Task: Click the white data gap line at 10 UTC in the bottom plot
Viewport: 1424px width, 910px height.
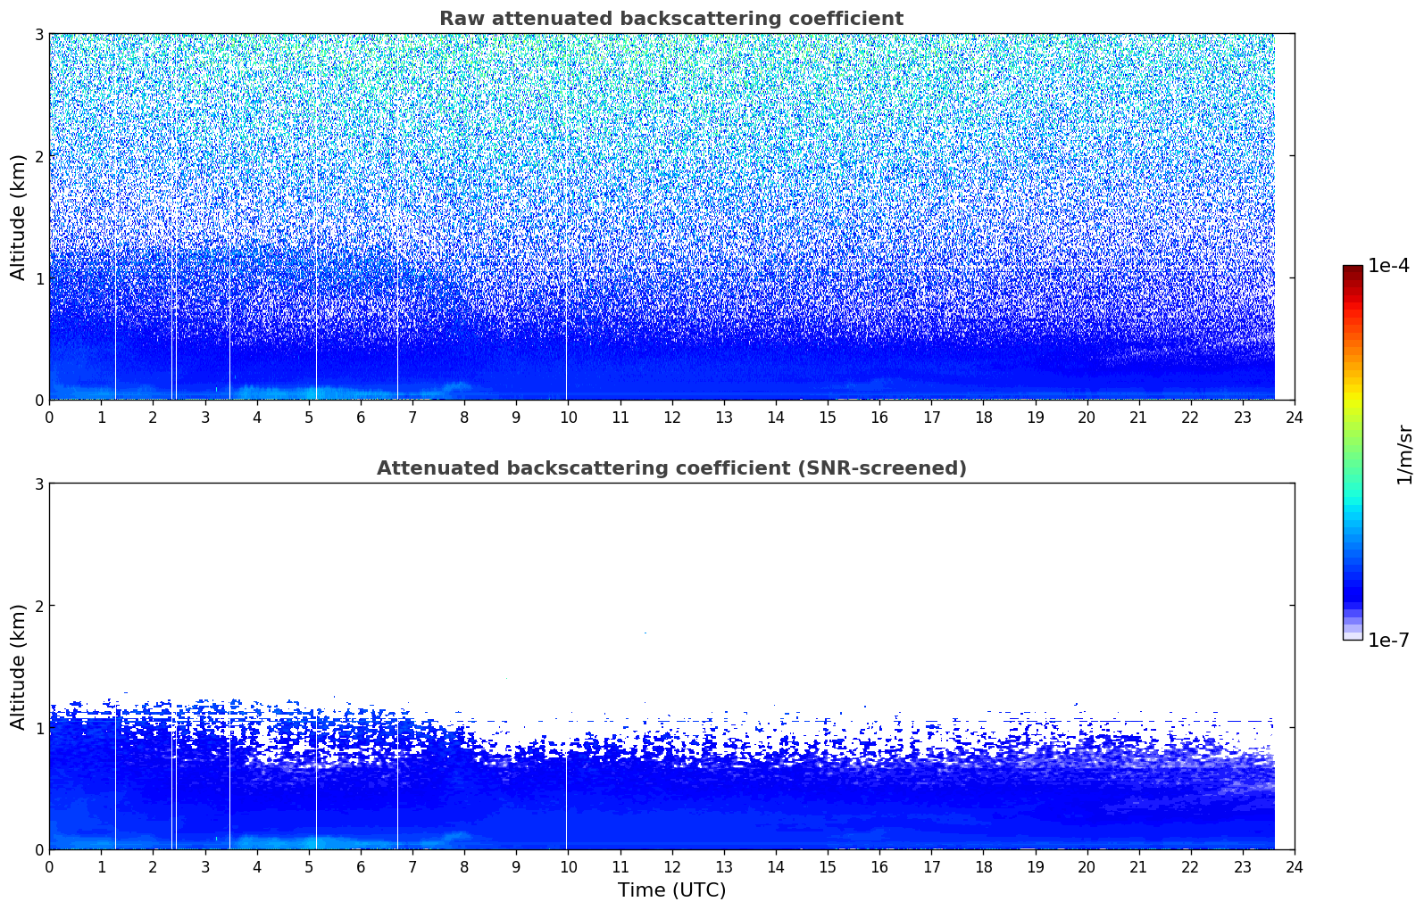Action: click(566, 800)
